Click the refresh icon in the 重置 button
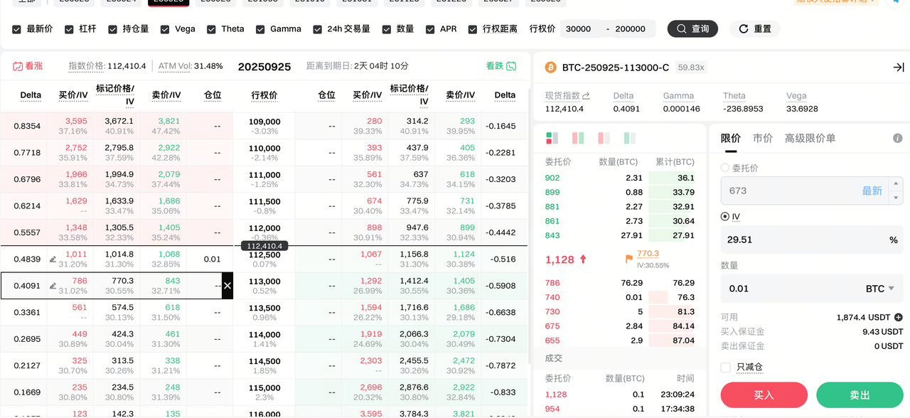 pos(744,29)
